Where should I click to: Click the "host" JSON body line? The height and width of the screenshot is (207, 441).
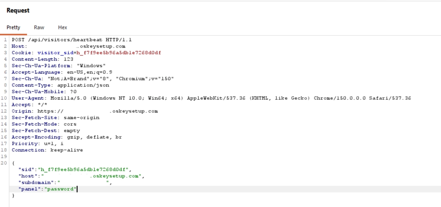pyautogui.click(x=82, y=176)
